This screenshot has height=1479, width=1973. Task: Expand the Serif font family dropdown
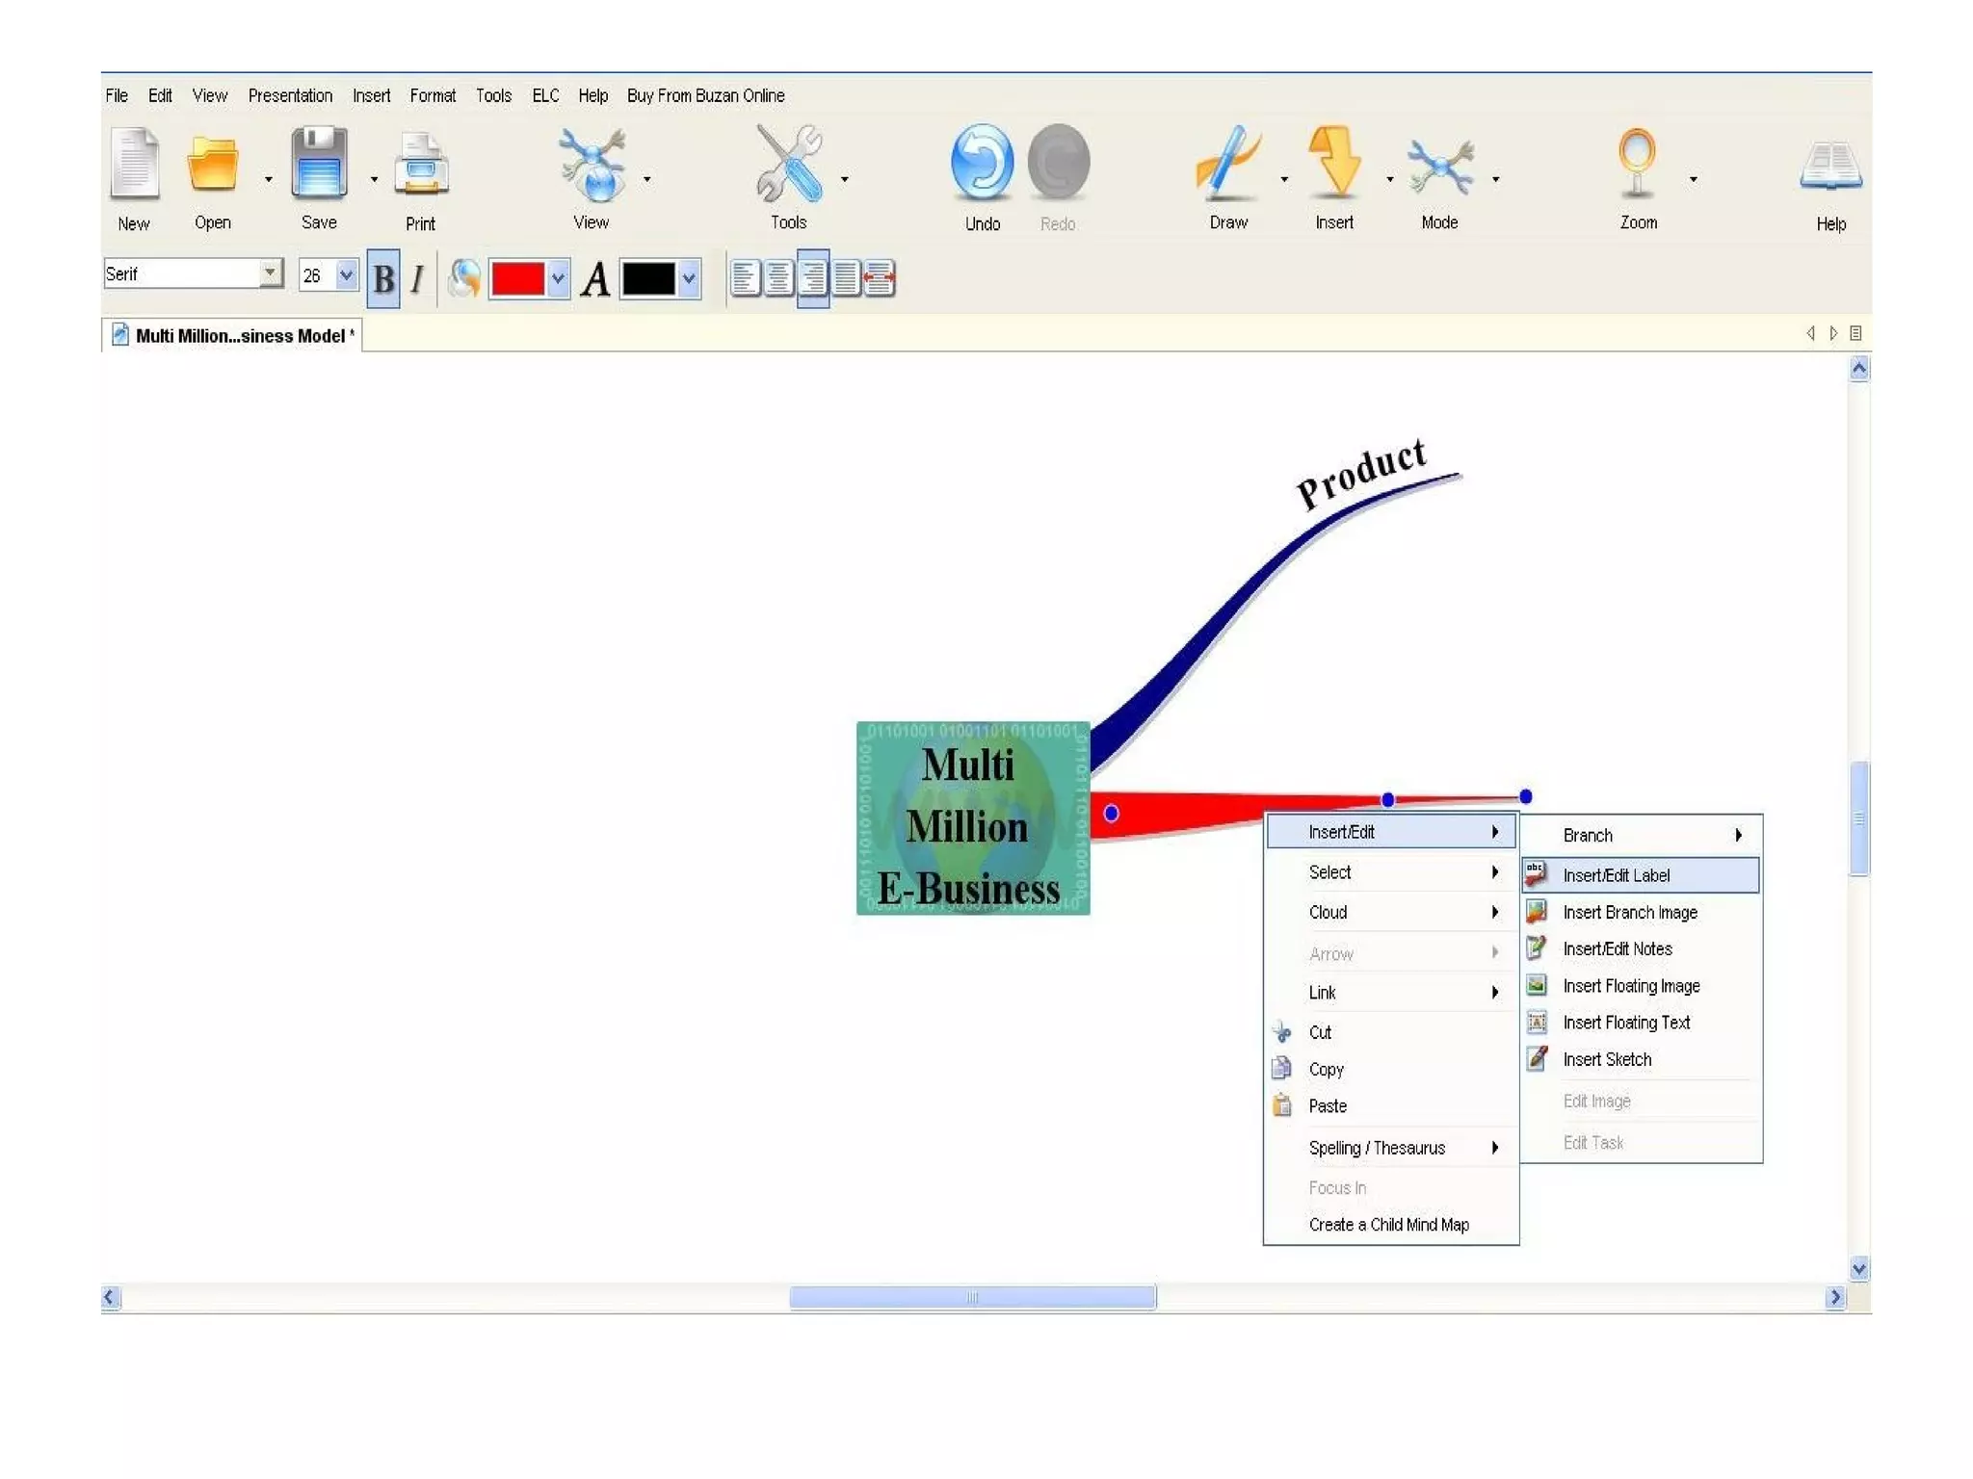[271, 273]
